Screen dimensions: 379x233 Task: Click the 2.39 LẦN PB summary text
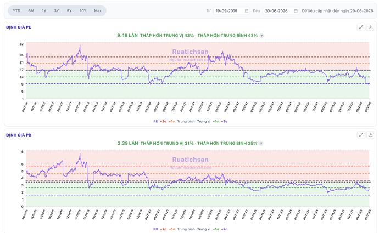coord(128,143)
